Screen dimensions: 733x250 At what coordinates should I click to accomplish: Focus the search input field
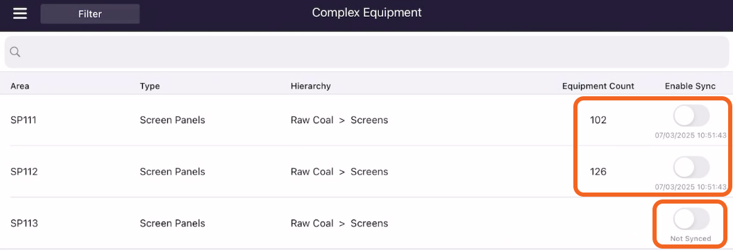click(x=366, y=52)
